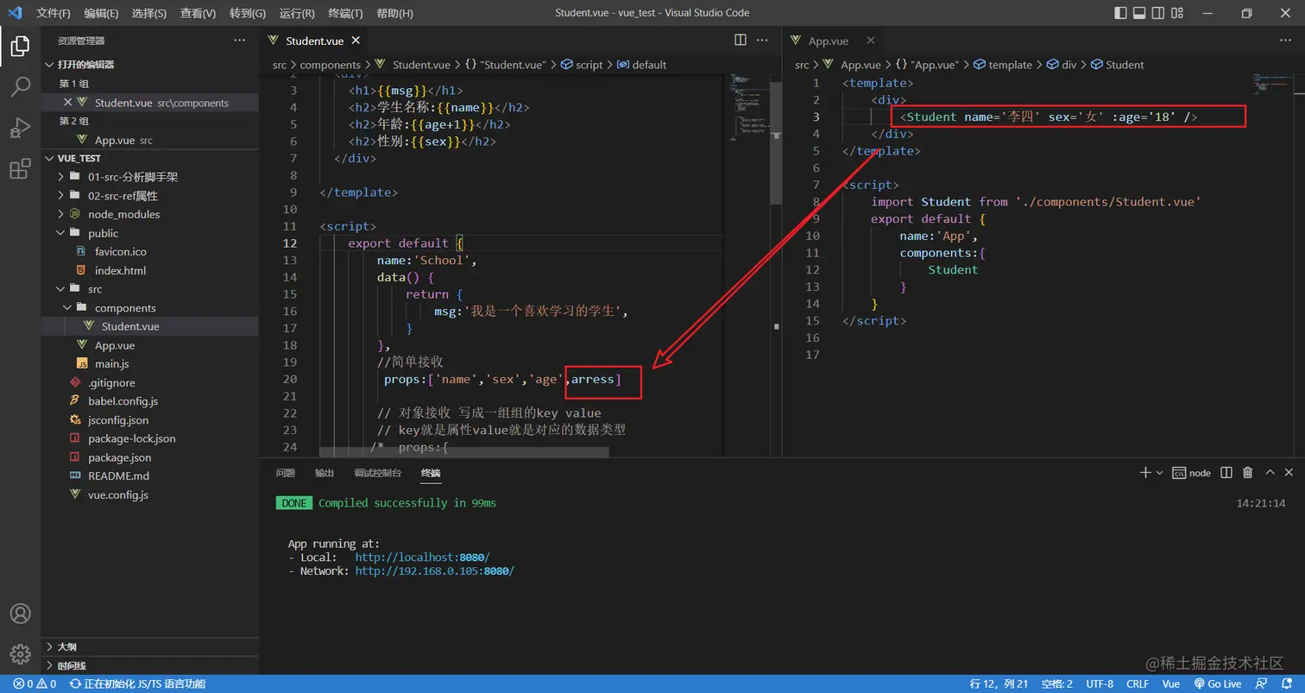This screenshot has width=1305, height=693.
Task: Click Student.vue editor minimap
Action: (x=747, y=108)
